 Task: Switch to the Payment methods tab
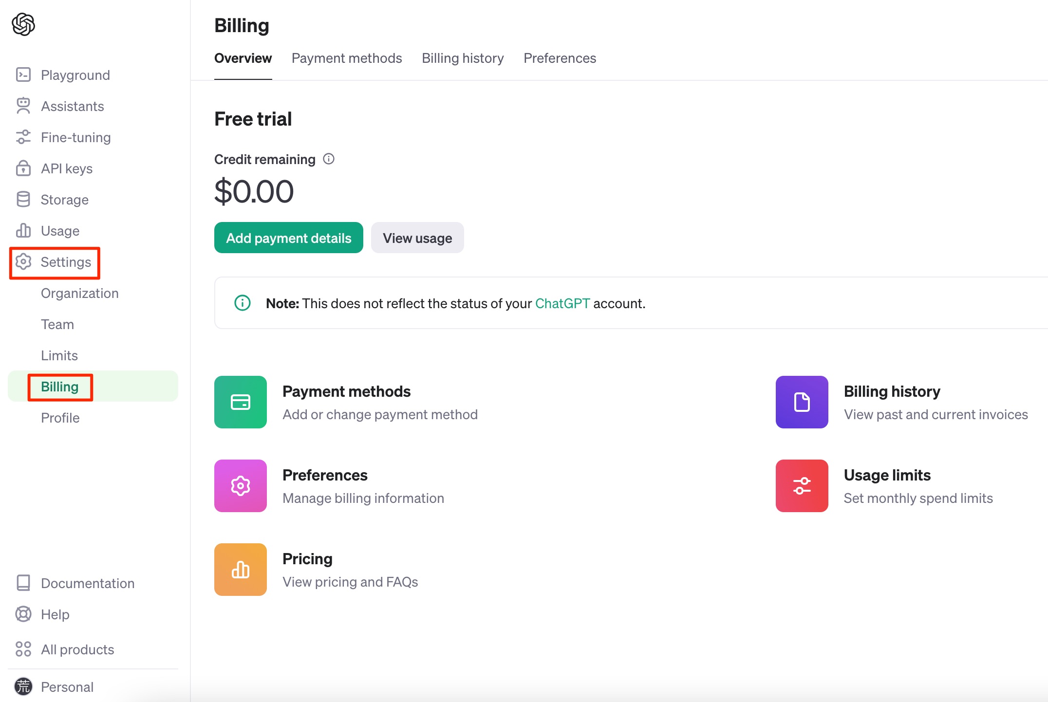point(347,58)
